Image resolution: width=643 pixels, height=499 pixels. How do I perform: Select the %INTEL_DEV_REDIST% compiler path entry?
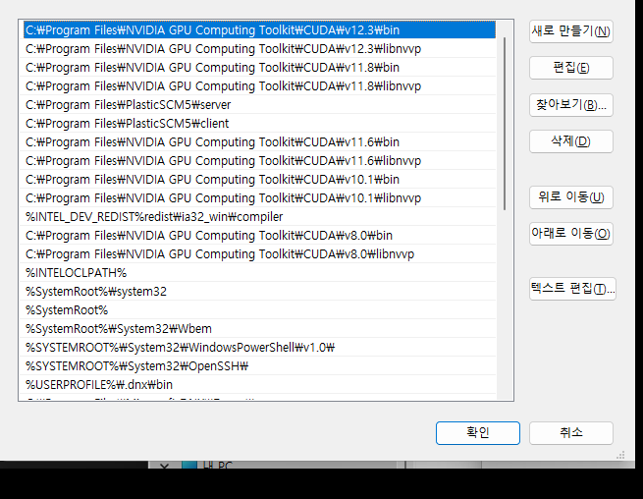[x=259, y=217]
